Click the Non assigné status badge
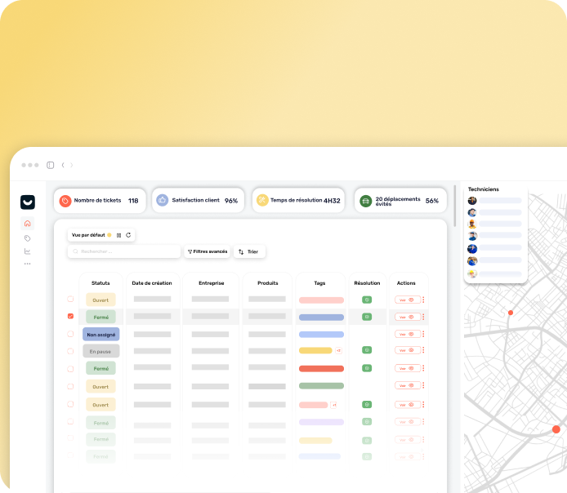 pyautogui.click(x=100, y=335)
